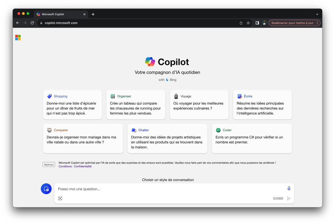Screen dimensions: 335x224
Task: Click the Comparer category label
Action: pyautogui.click(x=61, y=130)
